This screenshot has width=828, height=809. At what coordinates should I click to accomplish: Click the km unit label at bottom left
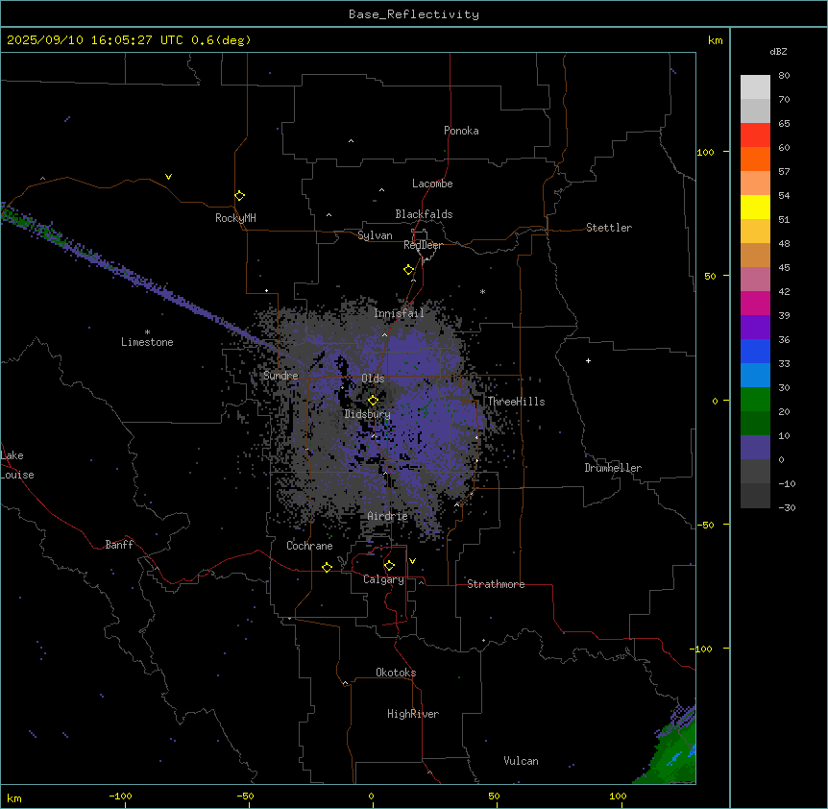tap(13, 797)
